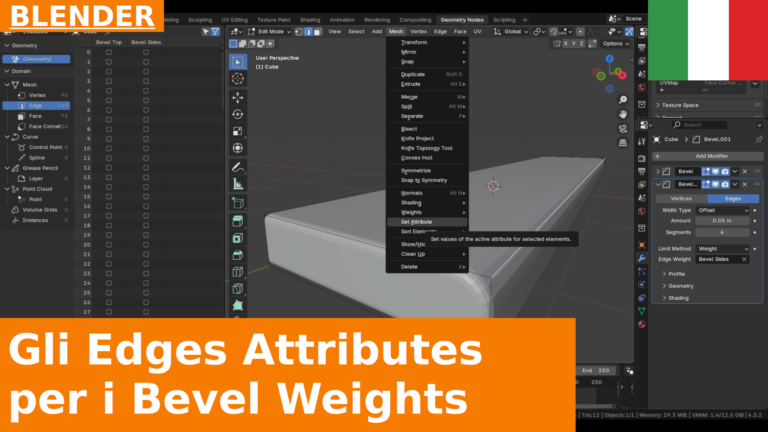Screen dimensions: 768x432
Task: Switch perspective/orthographic grid icon
Action: 623,143
